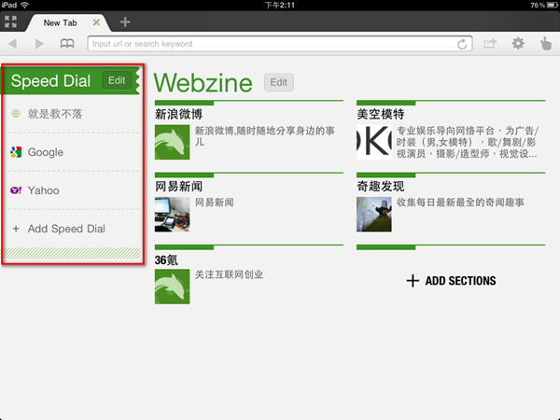Viewport: 560px width, 420px height.
Task: Tap the dolphin thumbnail under 36氪
Action: (172, 287)
